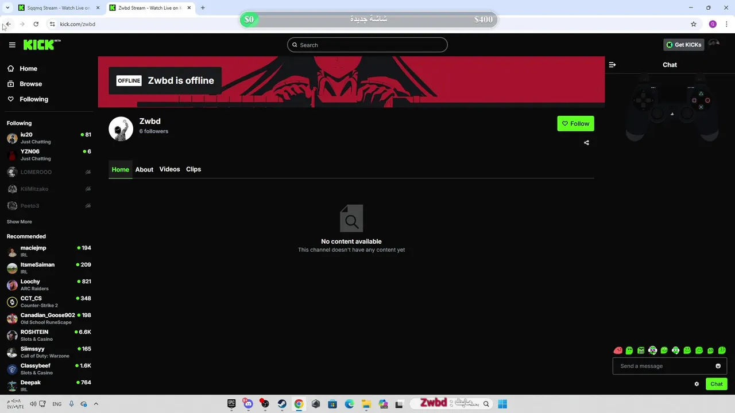The width and height of the screenshot is (735, 413).
Task: Click the $0 to $400 goal progress bar
Action: click(x=369, y=20)
